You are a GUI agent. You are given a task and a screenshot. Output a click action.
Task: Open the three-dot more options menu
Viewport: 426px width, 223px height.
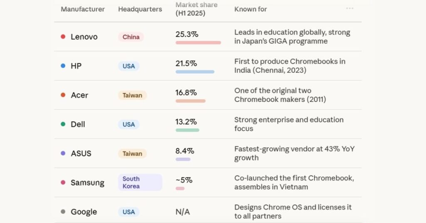click(x=349, y=8)
